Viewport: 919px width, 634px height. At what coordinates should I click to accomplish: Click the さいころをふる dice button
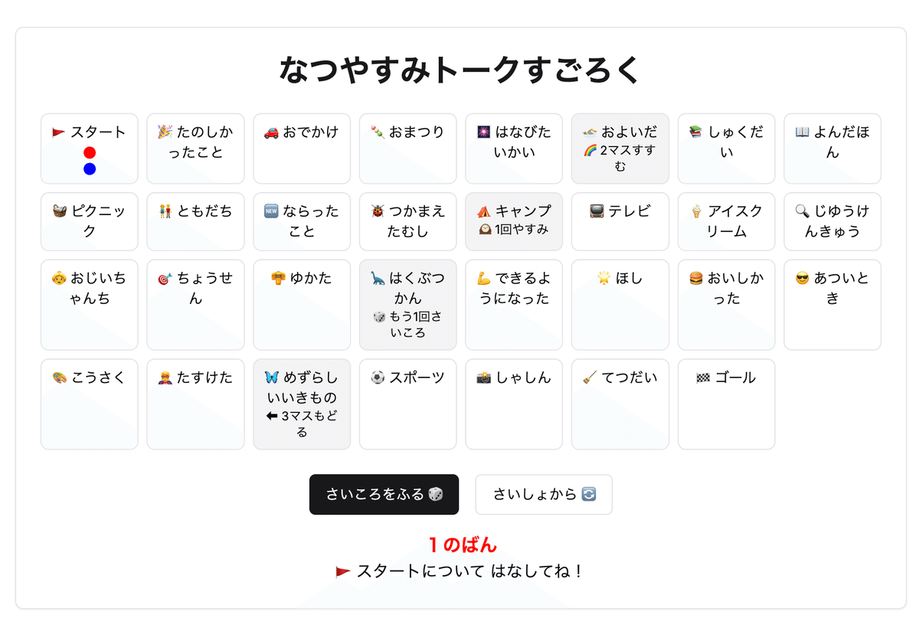pyautogui.click(x=384, y=495)
